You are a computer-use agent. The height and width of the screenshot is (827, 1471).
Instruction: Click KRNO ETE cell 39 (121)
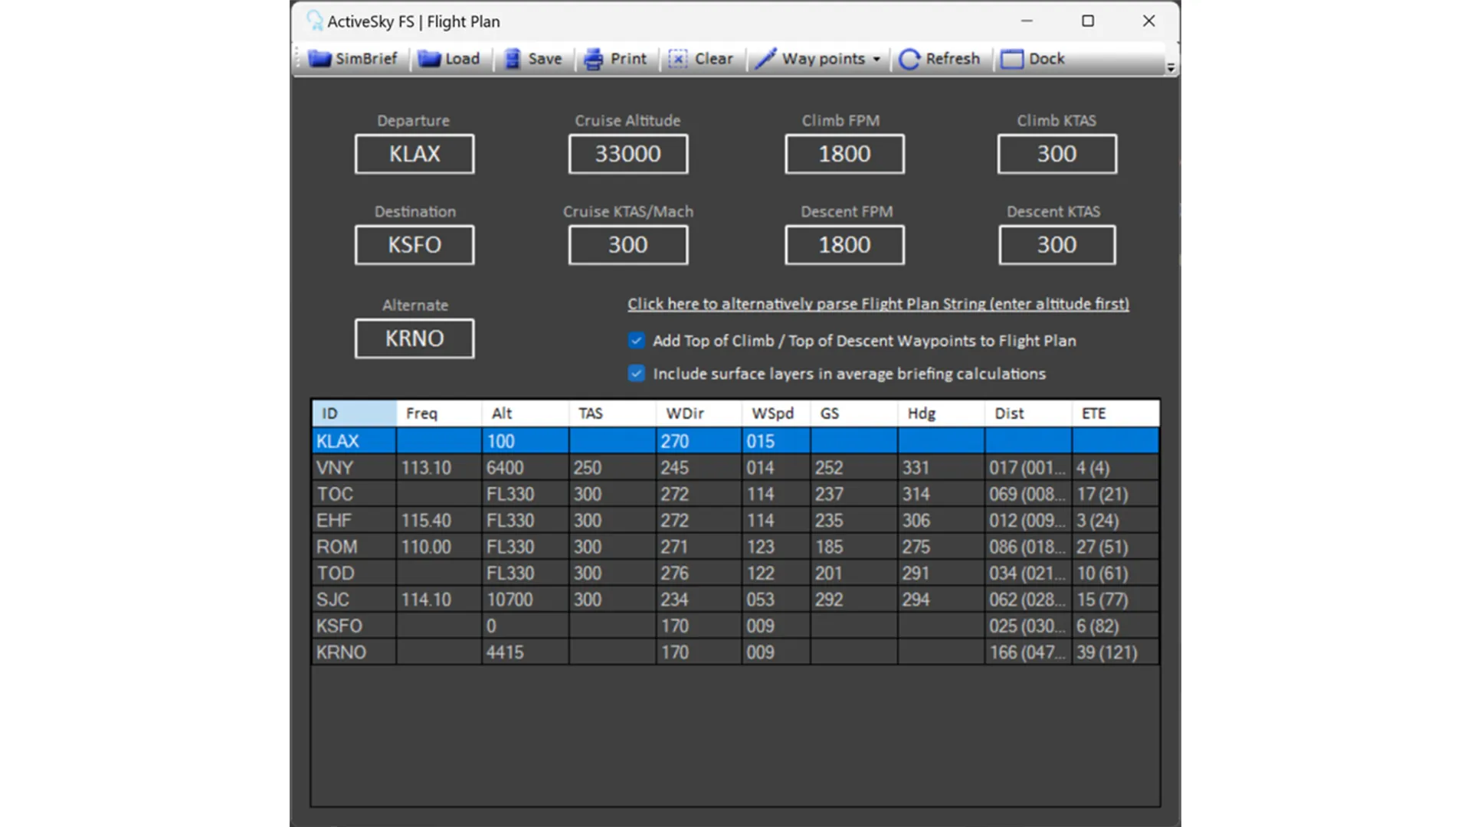(x=1116, y=652)
